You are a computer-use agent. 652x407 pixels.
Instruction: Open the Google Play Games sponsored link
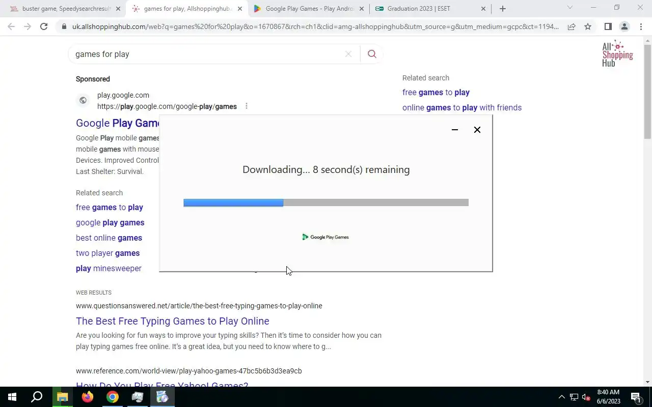118,123
